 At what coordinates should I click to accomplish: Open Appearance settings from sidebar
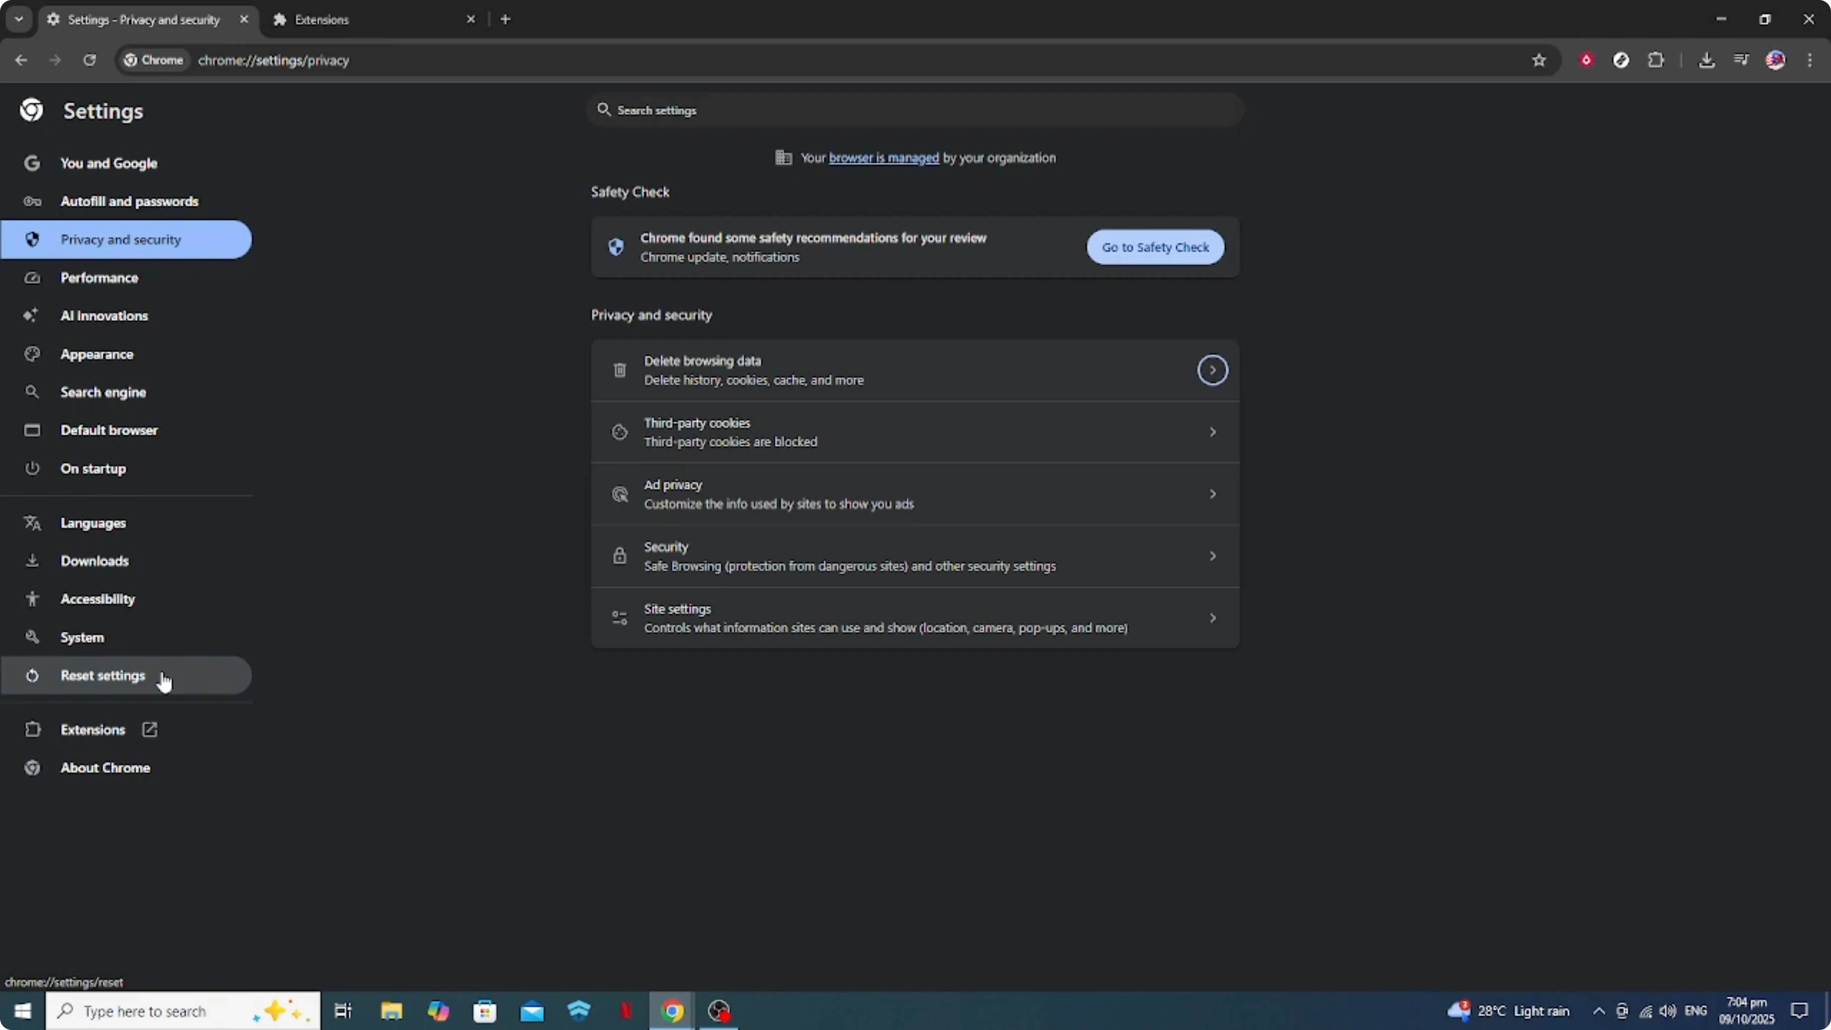pyautogui.click(x=97, y=354)
